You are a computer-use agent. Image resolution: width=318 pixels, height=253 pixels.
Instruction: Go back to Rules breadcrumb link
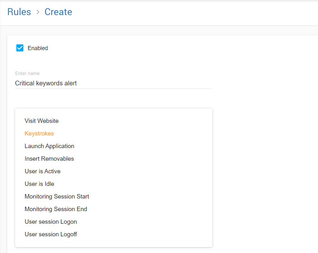tap(19, 12)
